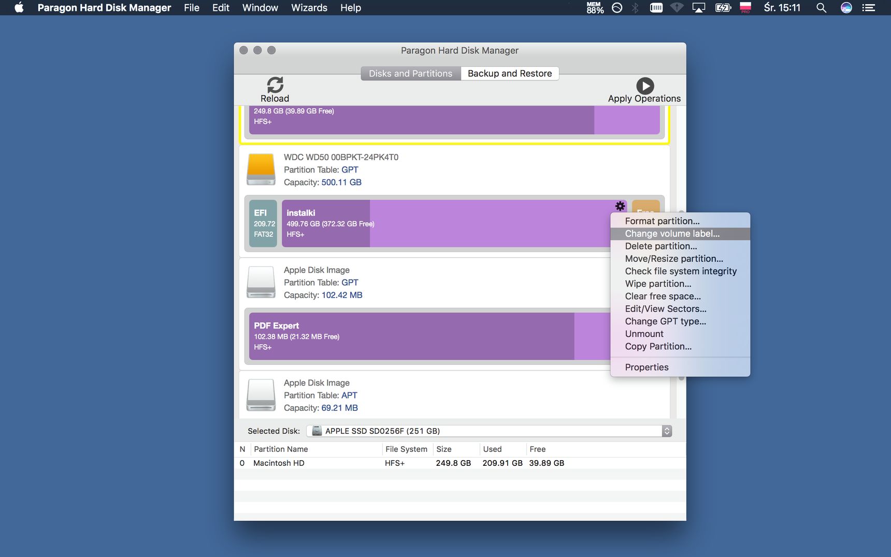Open Notification Center icon
The image size is (891, 557).
click(869, 7)
